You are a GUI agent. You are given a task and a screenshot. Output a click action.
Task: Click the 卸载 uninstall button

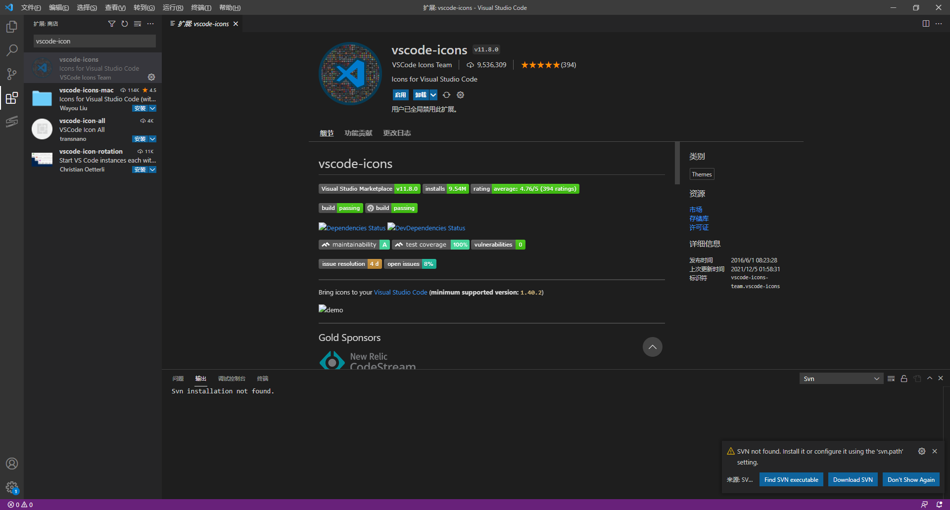pos(421,95)
